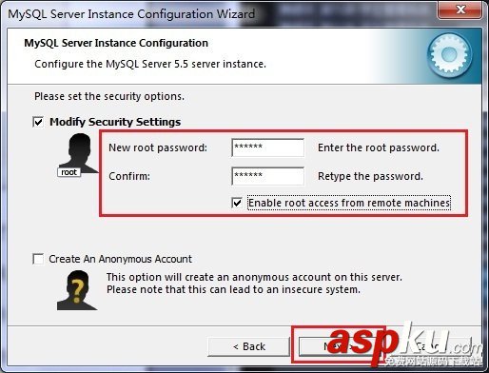
Task: Click the anonymous user question-mark icon
Action: pos(77,290)
